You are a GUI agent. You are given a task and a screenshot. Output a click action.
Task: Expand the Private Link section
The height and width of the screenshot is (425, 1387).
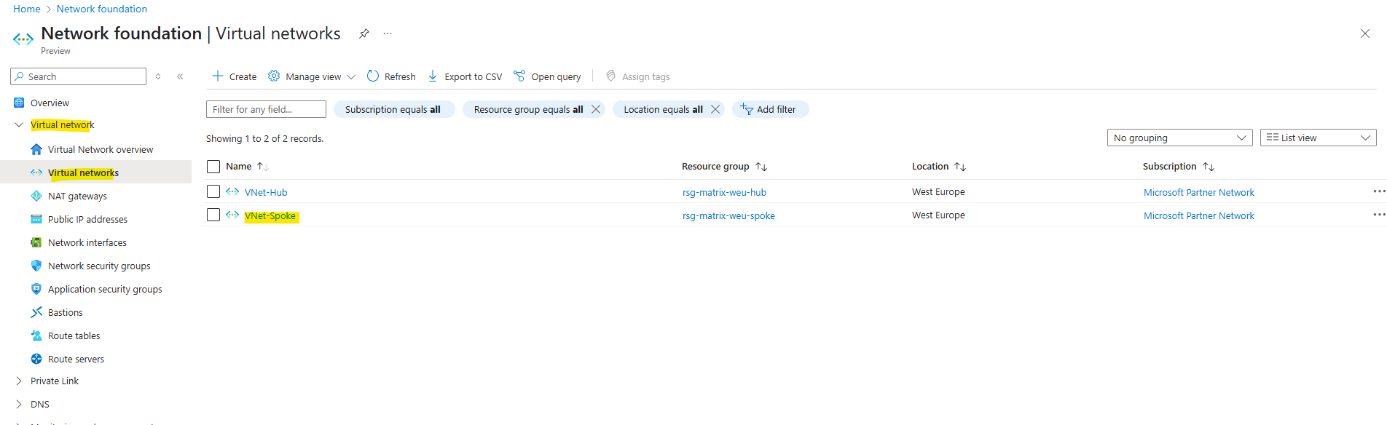point(19,381)
